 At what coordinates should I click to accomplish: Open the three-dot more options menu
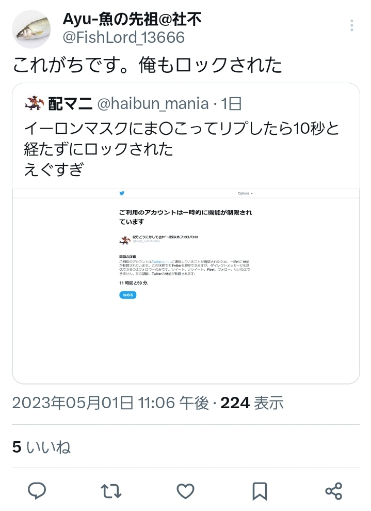(352, 25)
